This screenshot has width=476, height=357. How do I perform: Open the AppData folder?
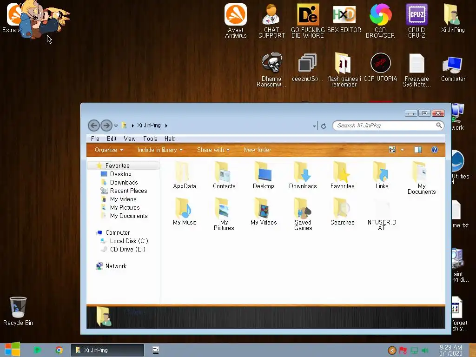[184, 175]
